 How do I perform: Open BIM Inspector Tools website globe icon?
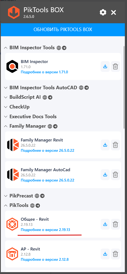click(59, 48)
